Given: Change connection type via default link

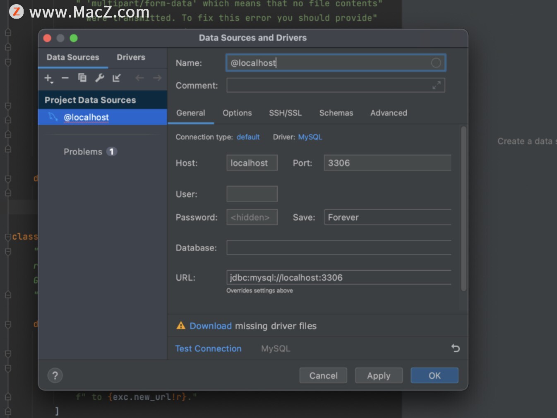Looking at the screenshot, I should 248,137.
